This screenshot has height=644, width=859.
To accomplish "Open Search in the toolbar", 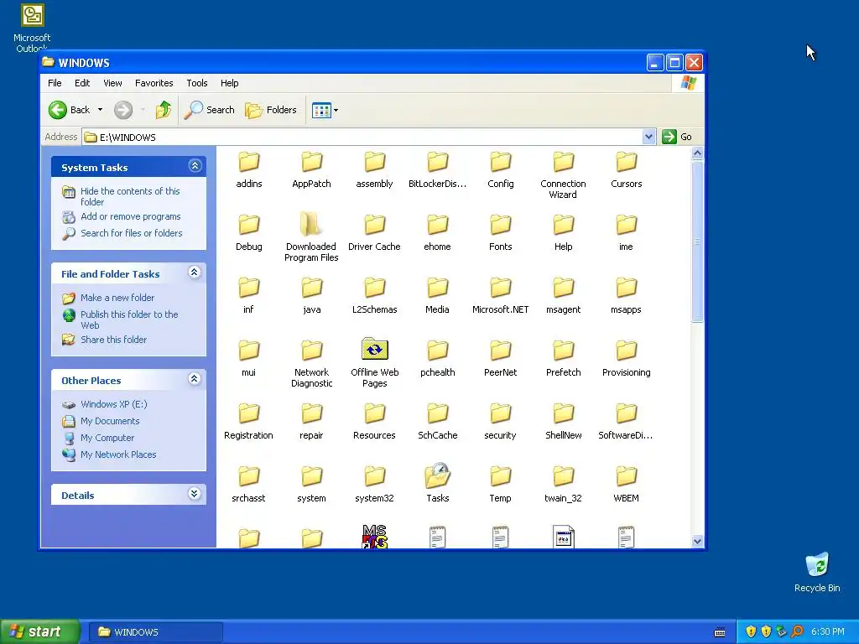I will point(209,110).
